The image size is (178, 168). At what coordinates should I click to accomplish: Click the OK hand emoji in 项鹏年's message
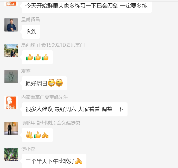(x=29, y=135)
